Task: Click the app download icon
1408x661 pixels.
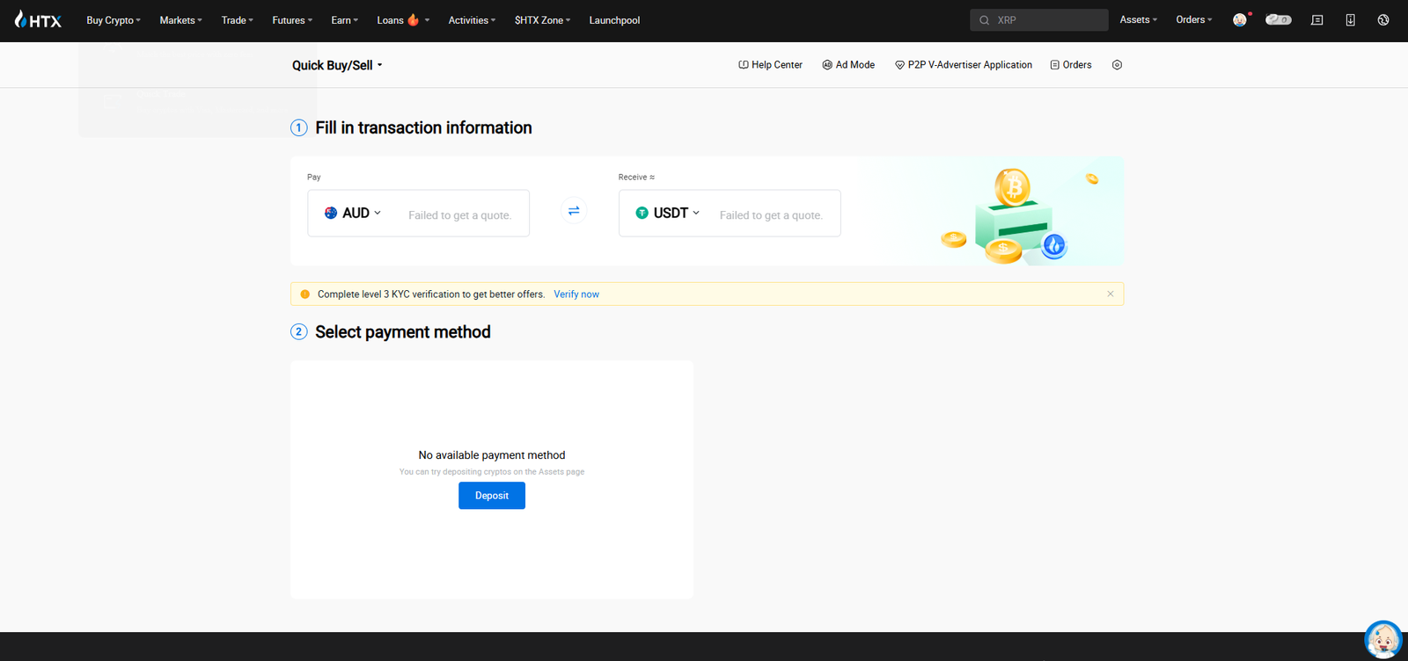Action: [1350, 20]
